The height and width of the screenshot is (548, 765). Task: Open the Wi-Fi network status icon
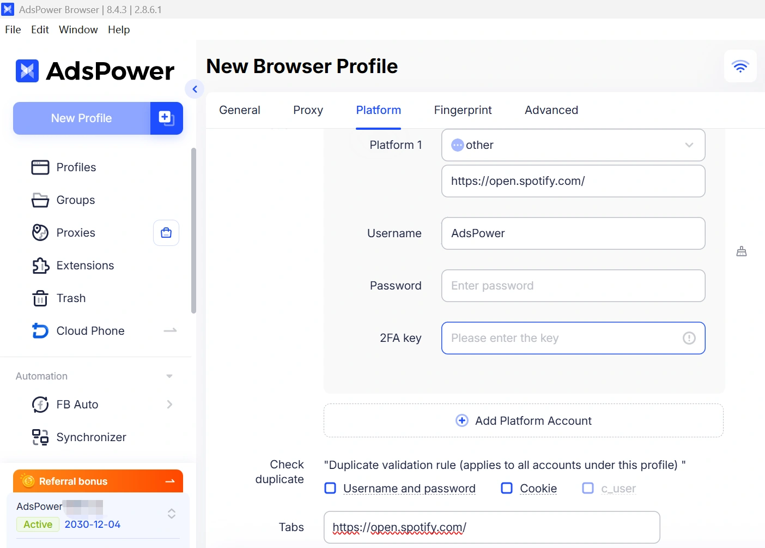[x=740, y=66]
